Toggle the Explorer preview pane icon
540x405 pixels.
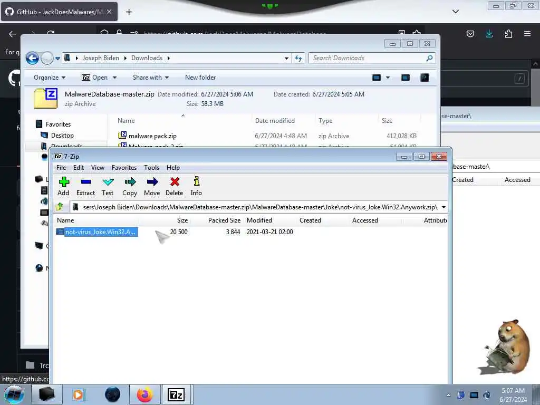406,78
